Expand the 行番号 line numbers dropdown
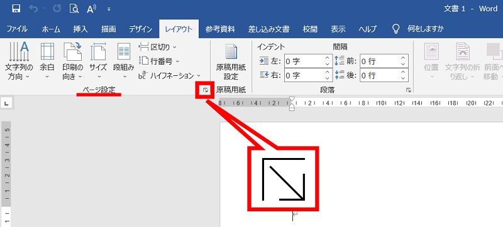This screenshot has height=227, width=503. coord(159,61)
